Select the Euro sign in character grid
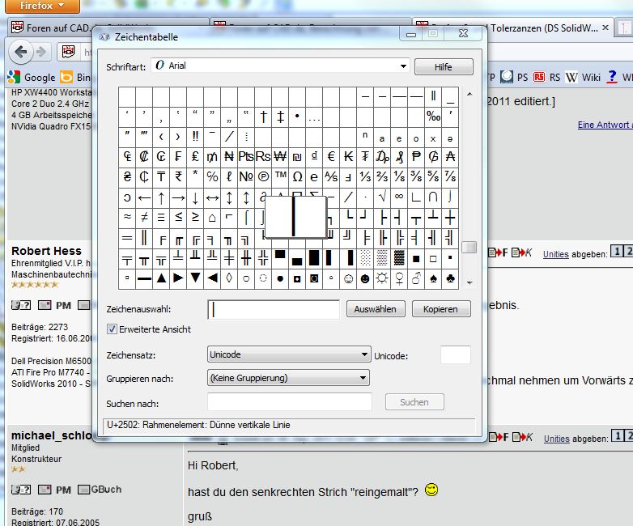The width and height of the screenshot is (633, 526). tap(331, 157)
